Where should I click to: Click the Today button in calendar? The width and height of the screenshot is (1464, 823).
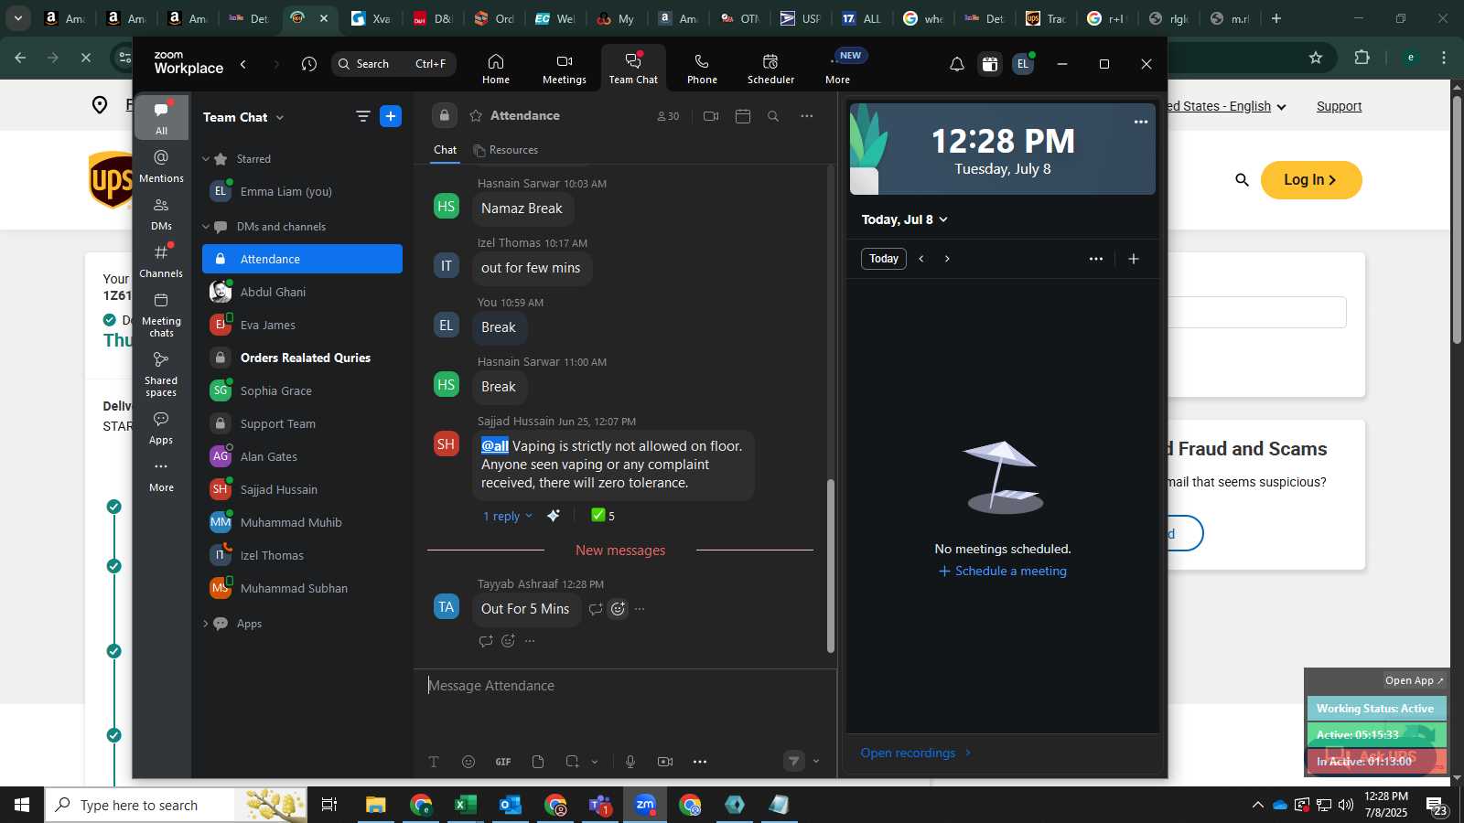tap(883, 259)
